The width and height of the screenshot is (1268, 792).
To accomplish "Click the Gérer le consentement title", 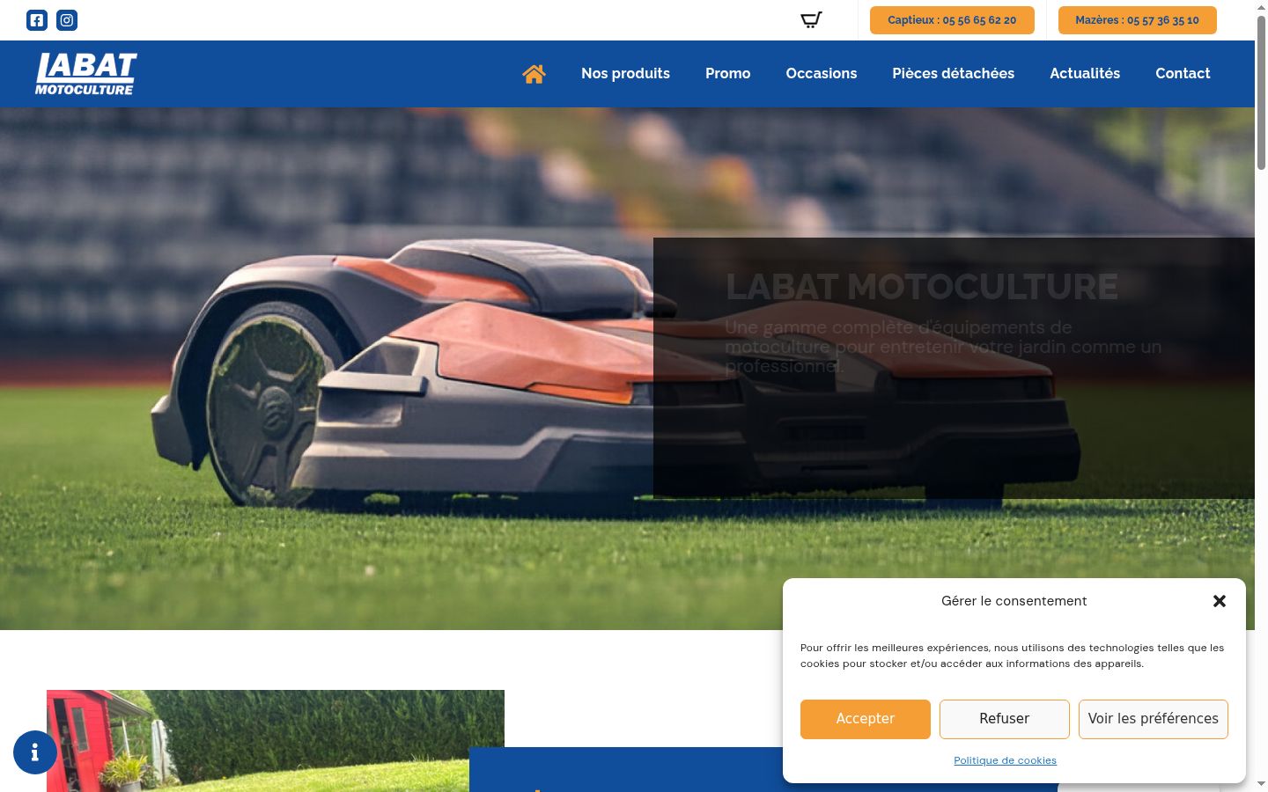I will pyautogui.click(x=1014, y=601).
